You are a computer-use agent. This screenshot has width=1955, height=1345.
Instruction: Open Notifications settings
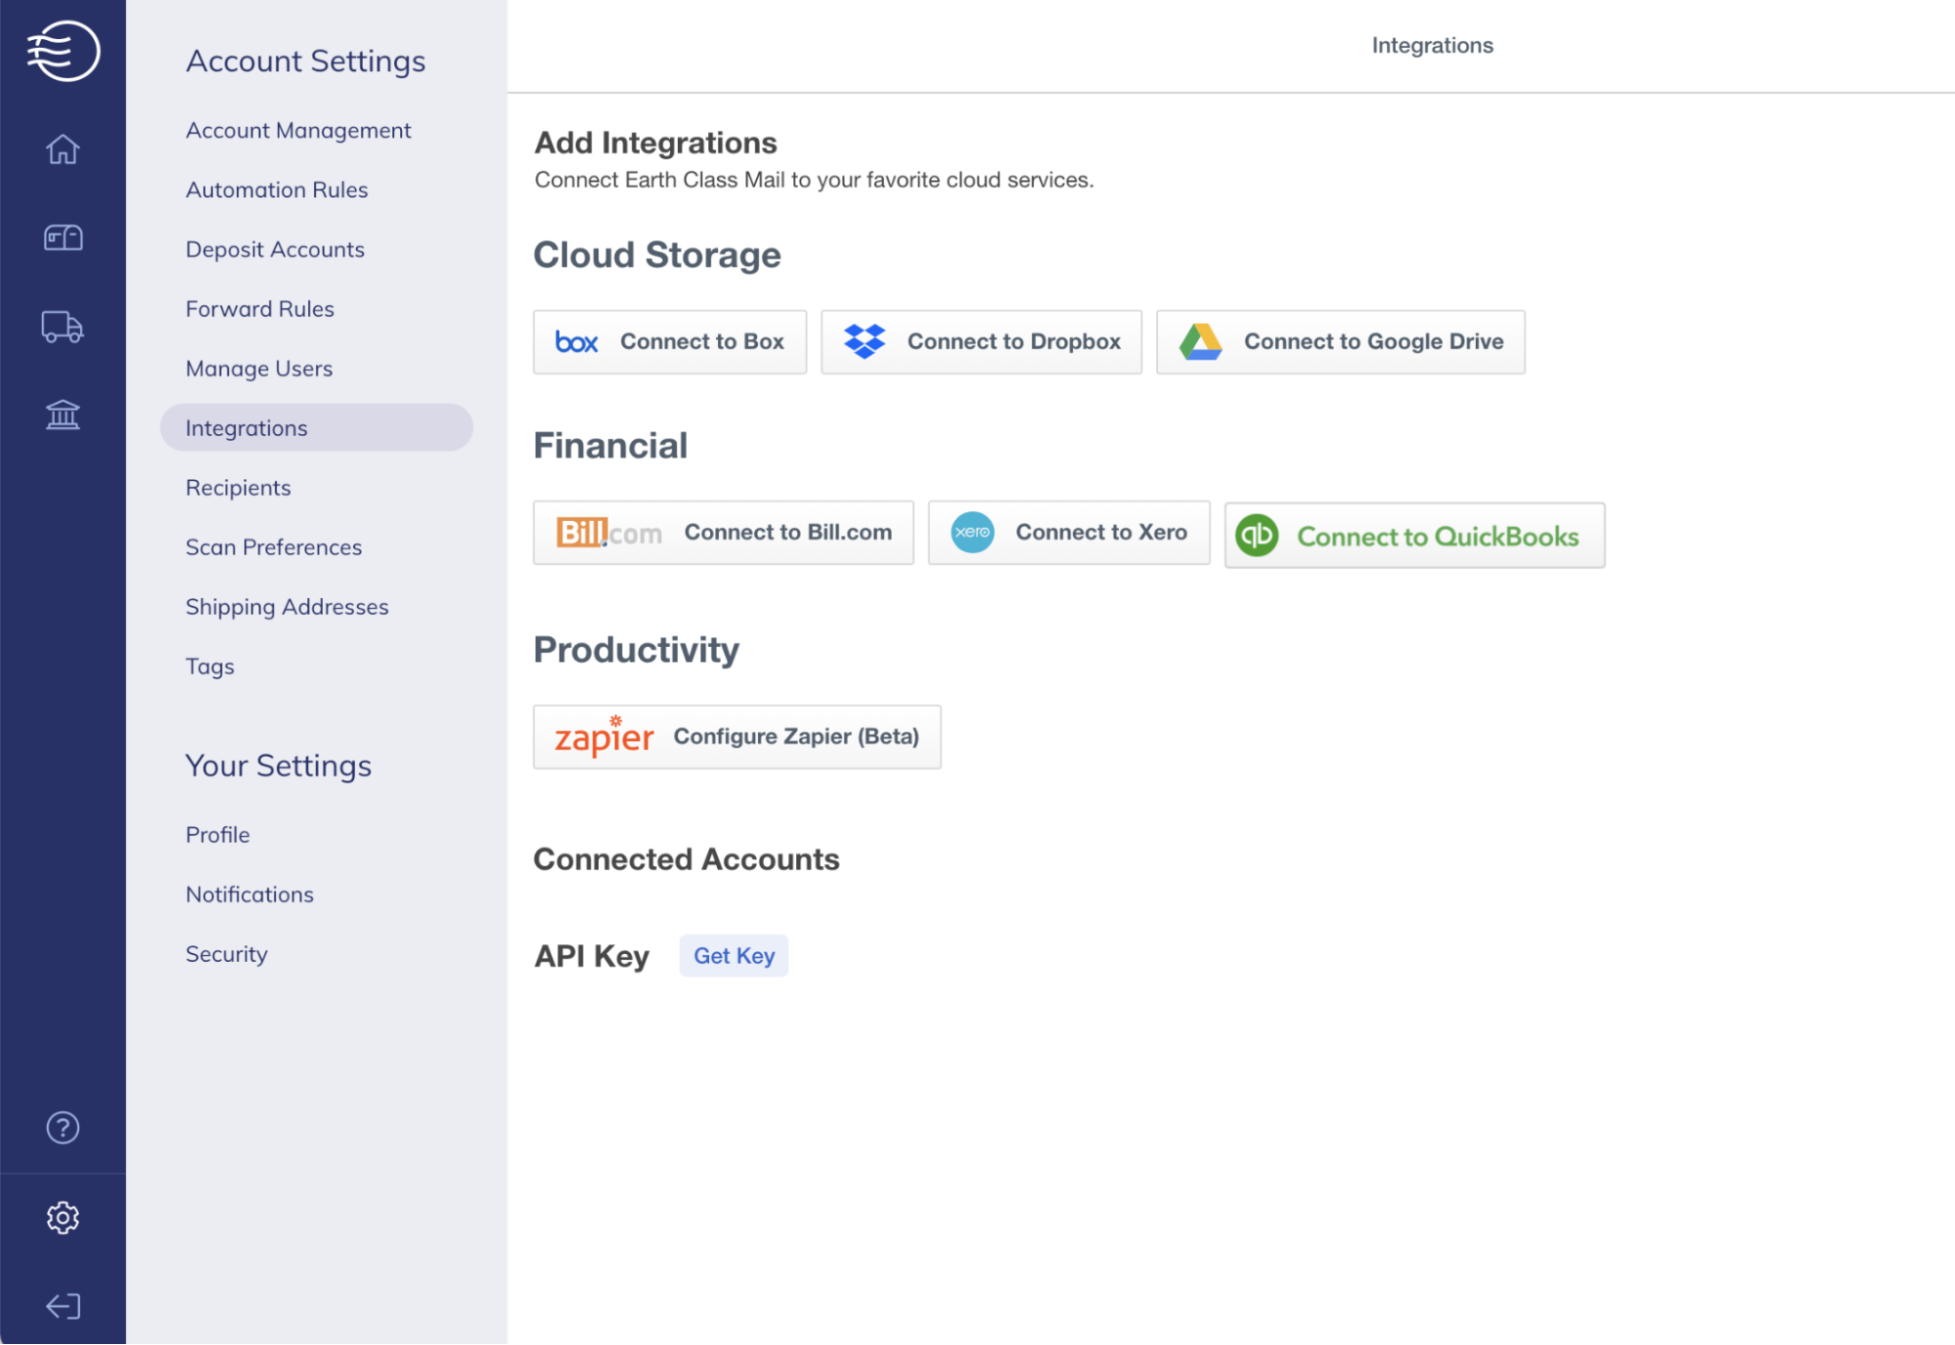pos(249,894)
